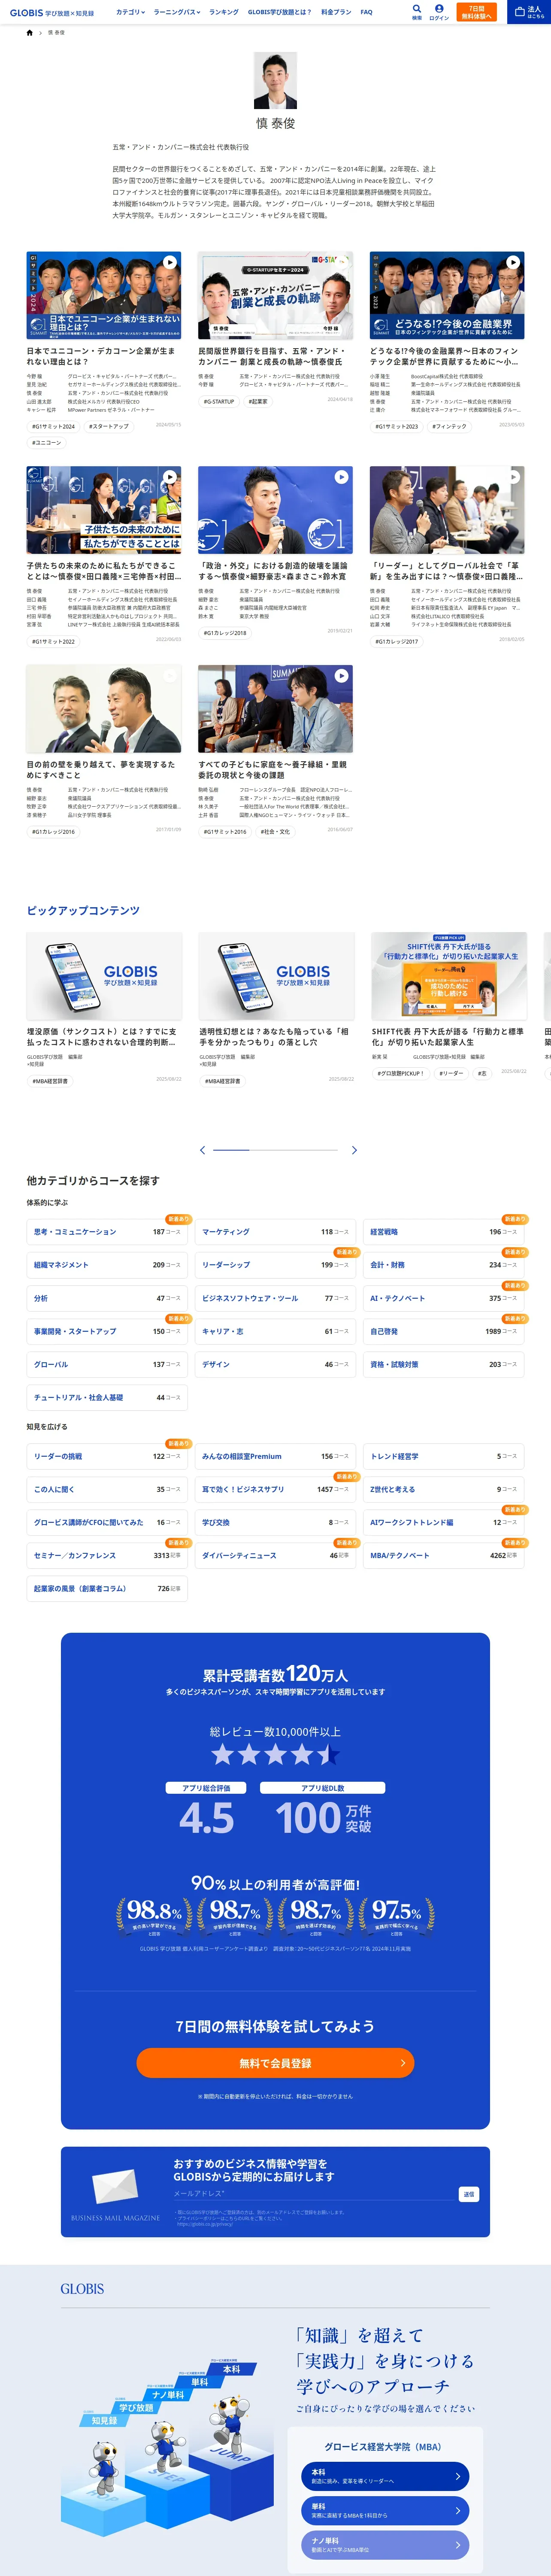The height and width of the screenshot is (2576, 551).
Task: Open the 料金プラン menu item
Action: [x=336, y=12]
